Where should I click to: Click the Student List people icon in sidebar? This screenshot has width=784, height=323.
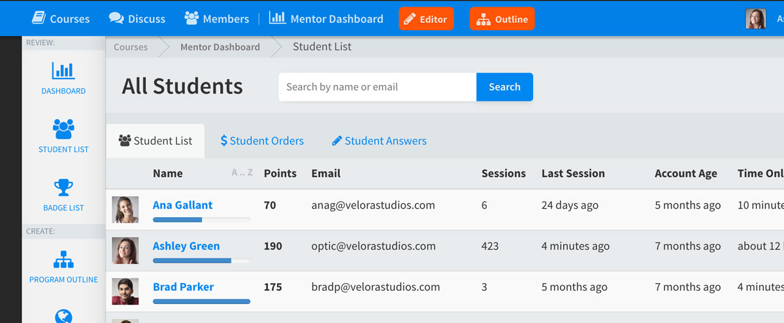pos(63,129)
